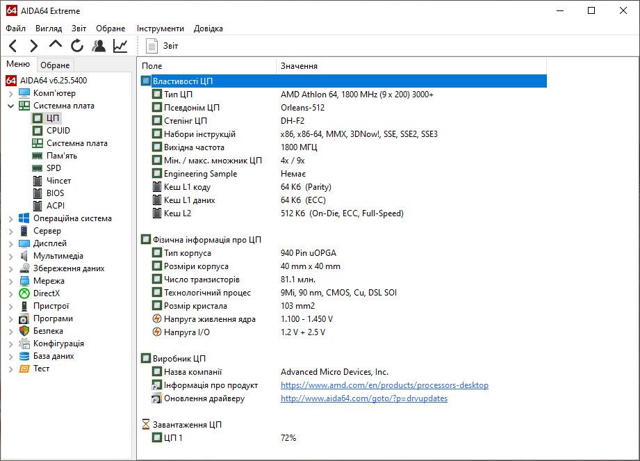Expand the Сервер tree node
This screenshot has height=461, width=640.
coord(11,231)
